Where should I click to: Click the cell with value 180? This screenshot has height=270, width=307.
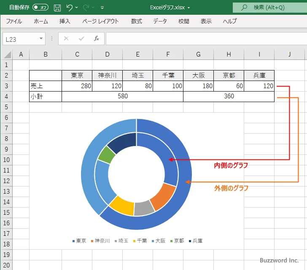click(198, 86)
